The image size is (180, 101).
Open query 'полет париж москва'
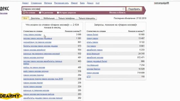[33, 87]
